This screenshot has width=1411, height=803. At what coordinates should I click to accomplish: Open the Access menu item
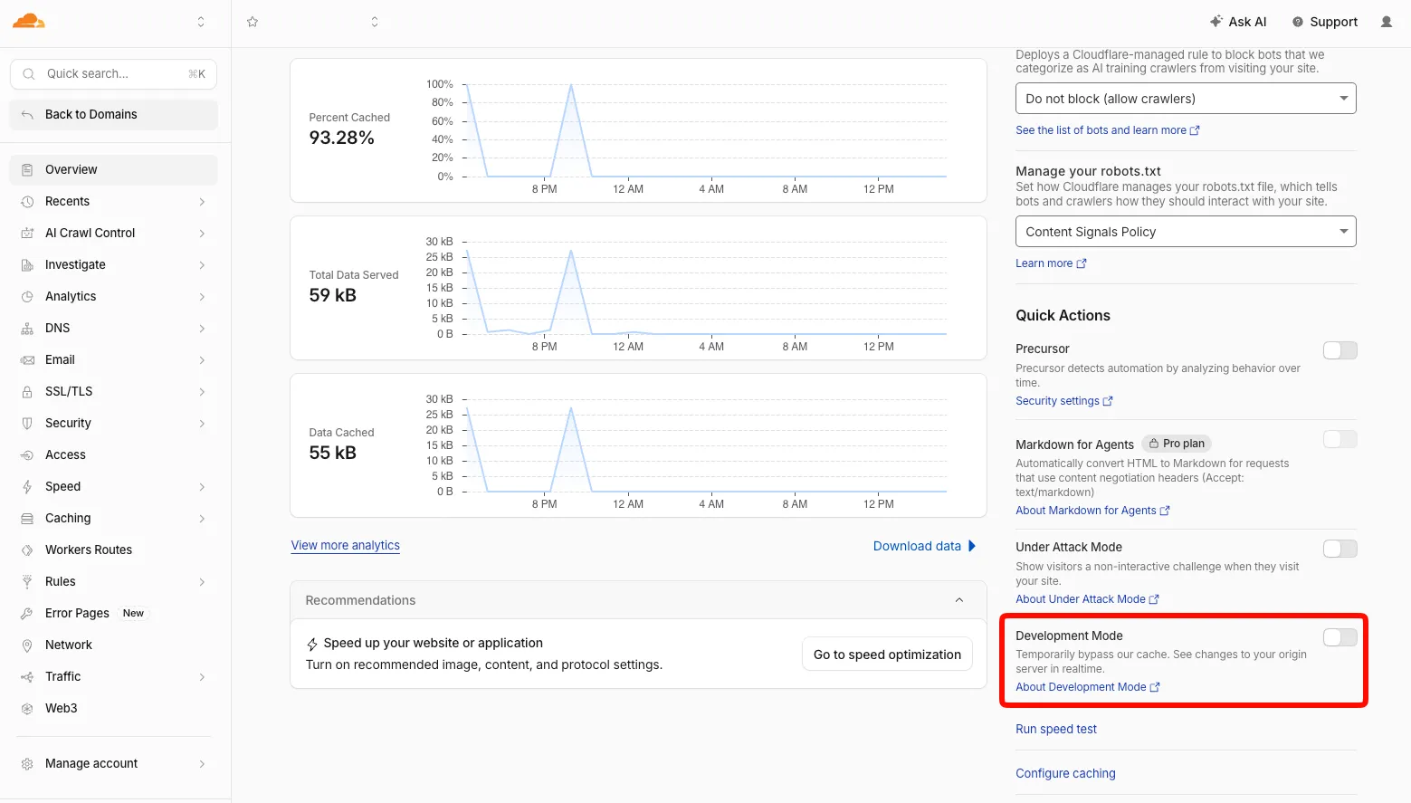point(113,454)
